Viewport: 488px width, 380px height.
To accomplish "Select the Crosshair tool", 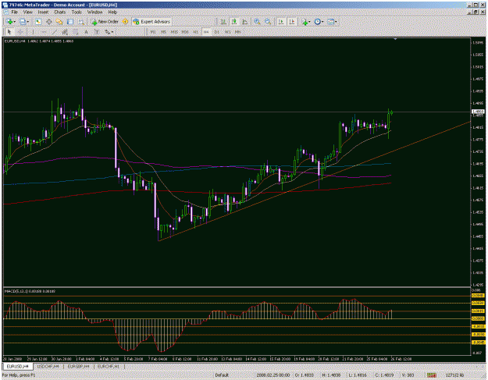I will click(x=20, y=32).
